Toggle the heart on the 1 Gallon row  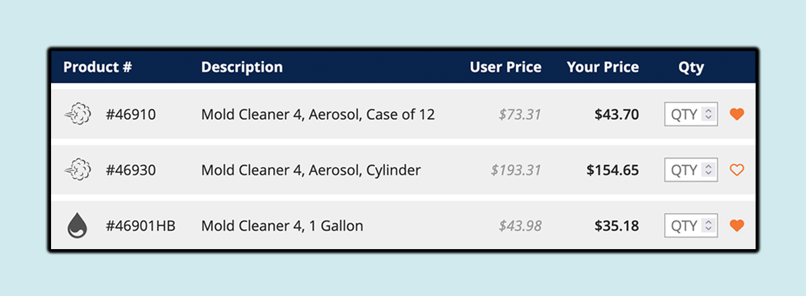pos(737,226)
